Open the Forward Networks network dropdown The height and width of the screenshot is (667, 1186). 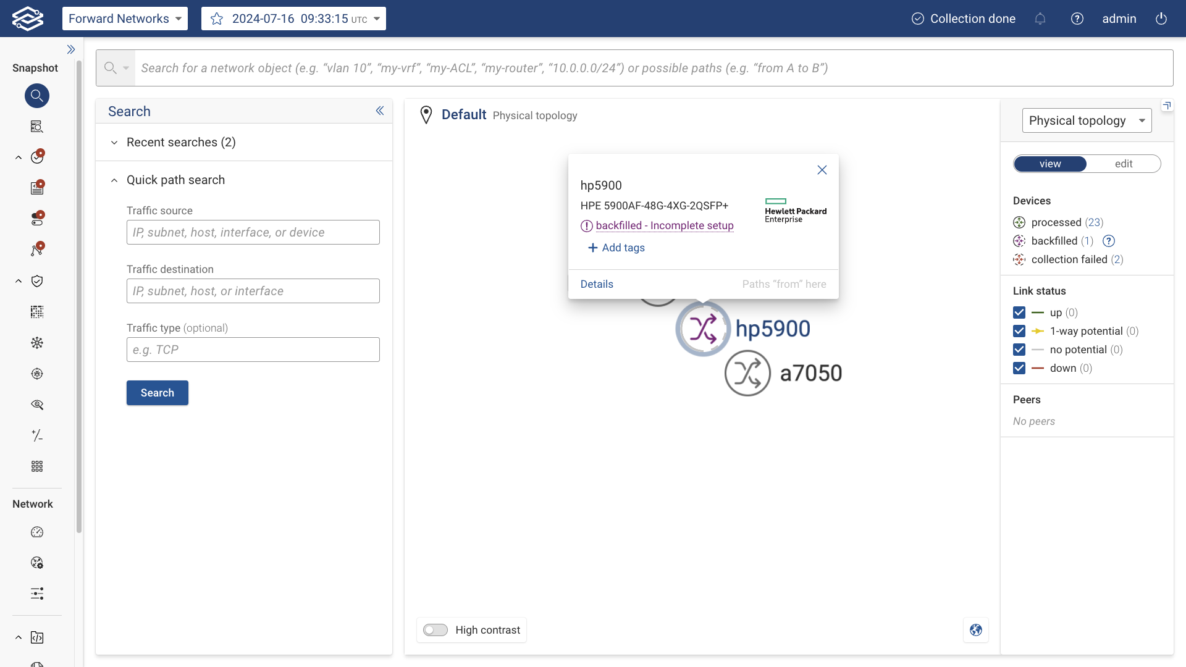(125, 19)
